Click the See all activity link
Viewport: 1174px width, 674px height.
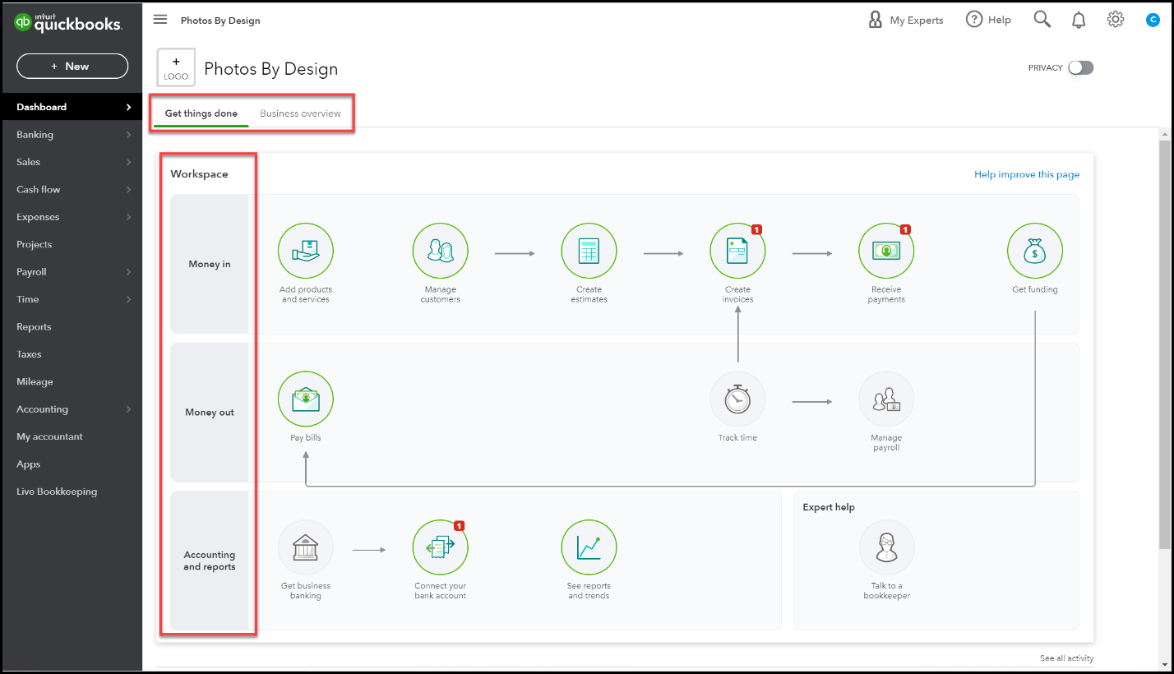(x=1066, y=658)
